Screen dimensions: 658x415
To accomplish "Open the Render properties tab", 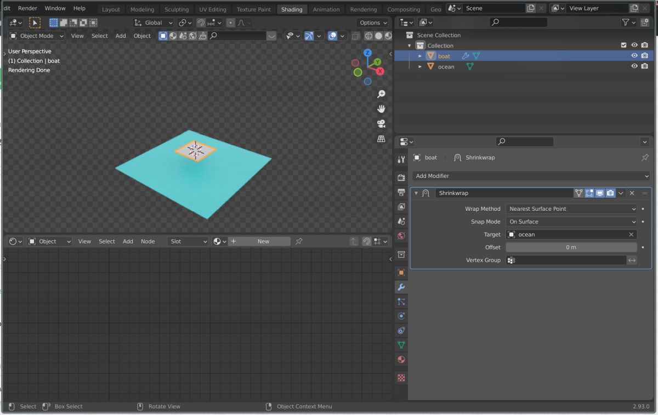I will coord(401,177).
